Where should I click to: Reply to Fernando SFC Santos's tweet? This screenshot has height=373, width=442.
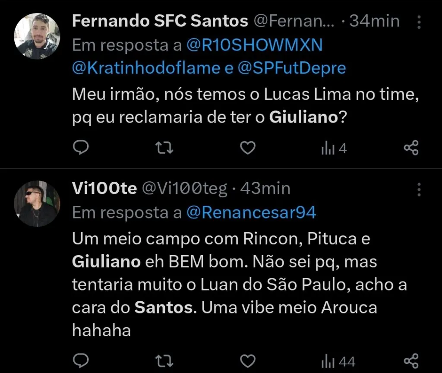(x=81, y=148)
